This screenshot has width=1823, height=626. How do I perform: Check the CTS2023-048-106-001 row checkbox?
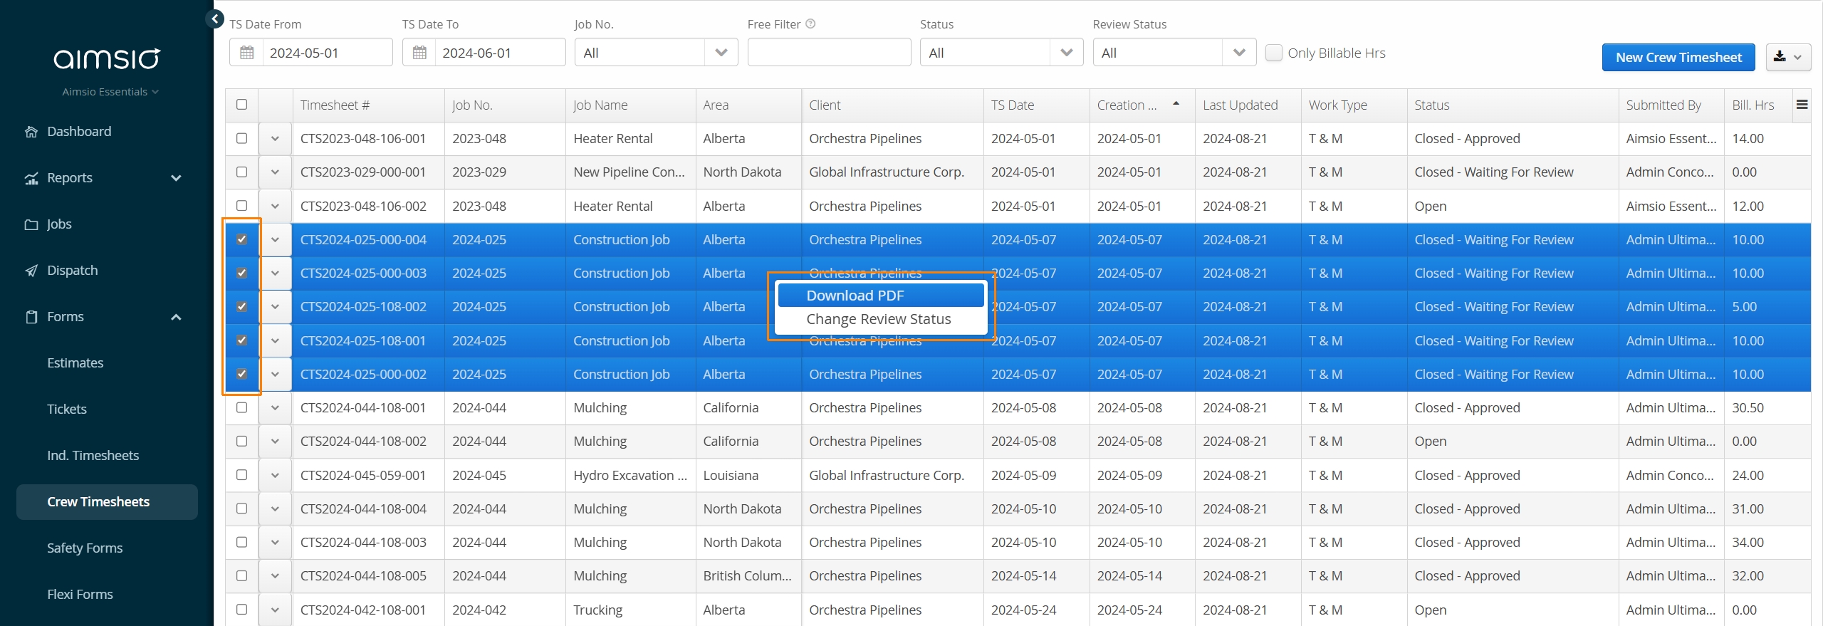242,138
